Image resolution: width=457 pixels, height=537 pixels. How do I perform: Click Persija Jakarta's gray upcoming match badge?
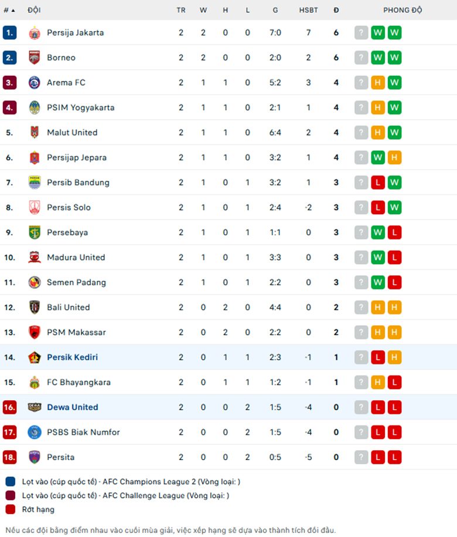click(x=361, y=33)
